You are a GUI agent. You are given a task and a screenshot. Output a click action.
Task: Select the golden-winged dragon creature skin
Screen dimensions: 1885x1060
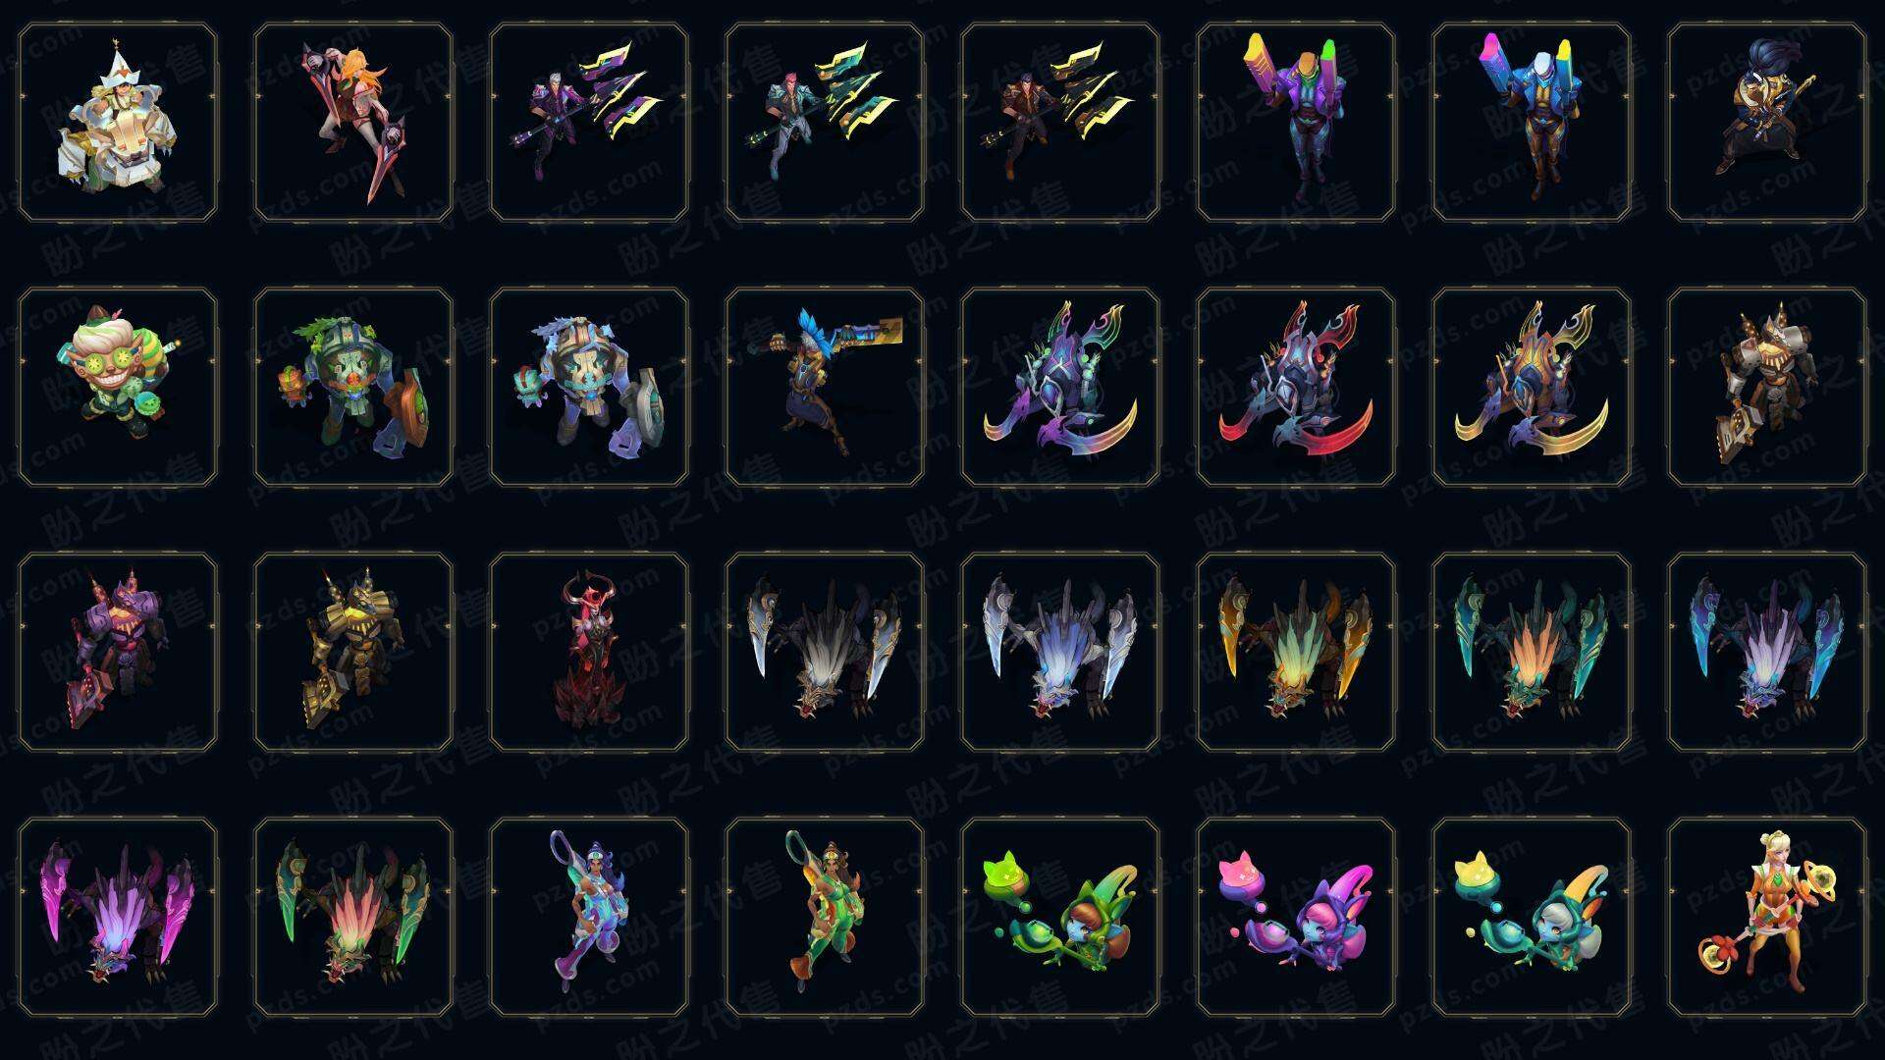[1296, 652]
